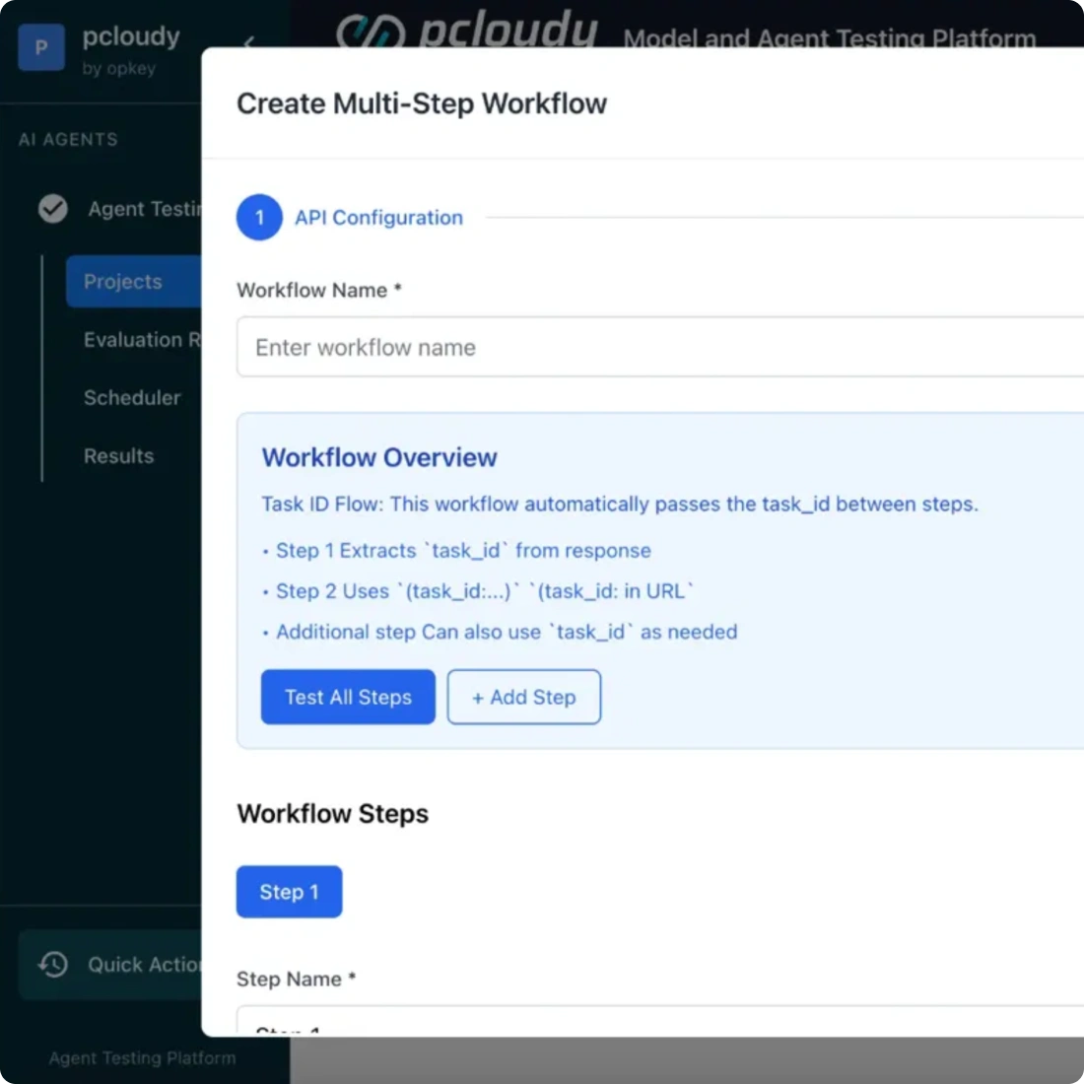Click the Agent Testing Platform footer text

(142, 1057)
